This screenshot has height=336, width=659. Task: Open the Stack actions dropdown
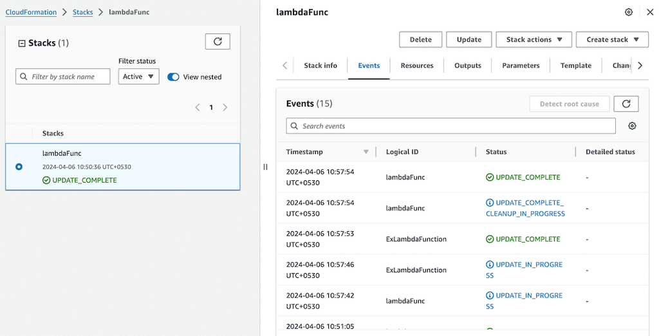click(x=534, y=39)
